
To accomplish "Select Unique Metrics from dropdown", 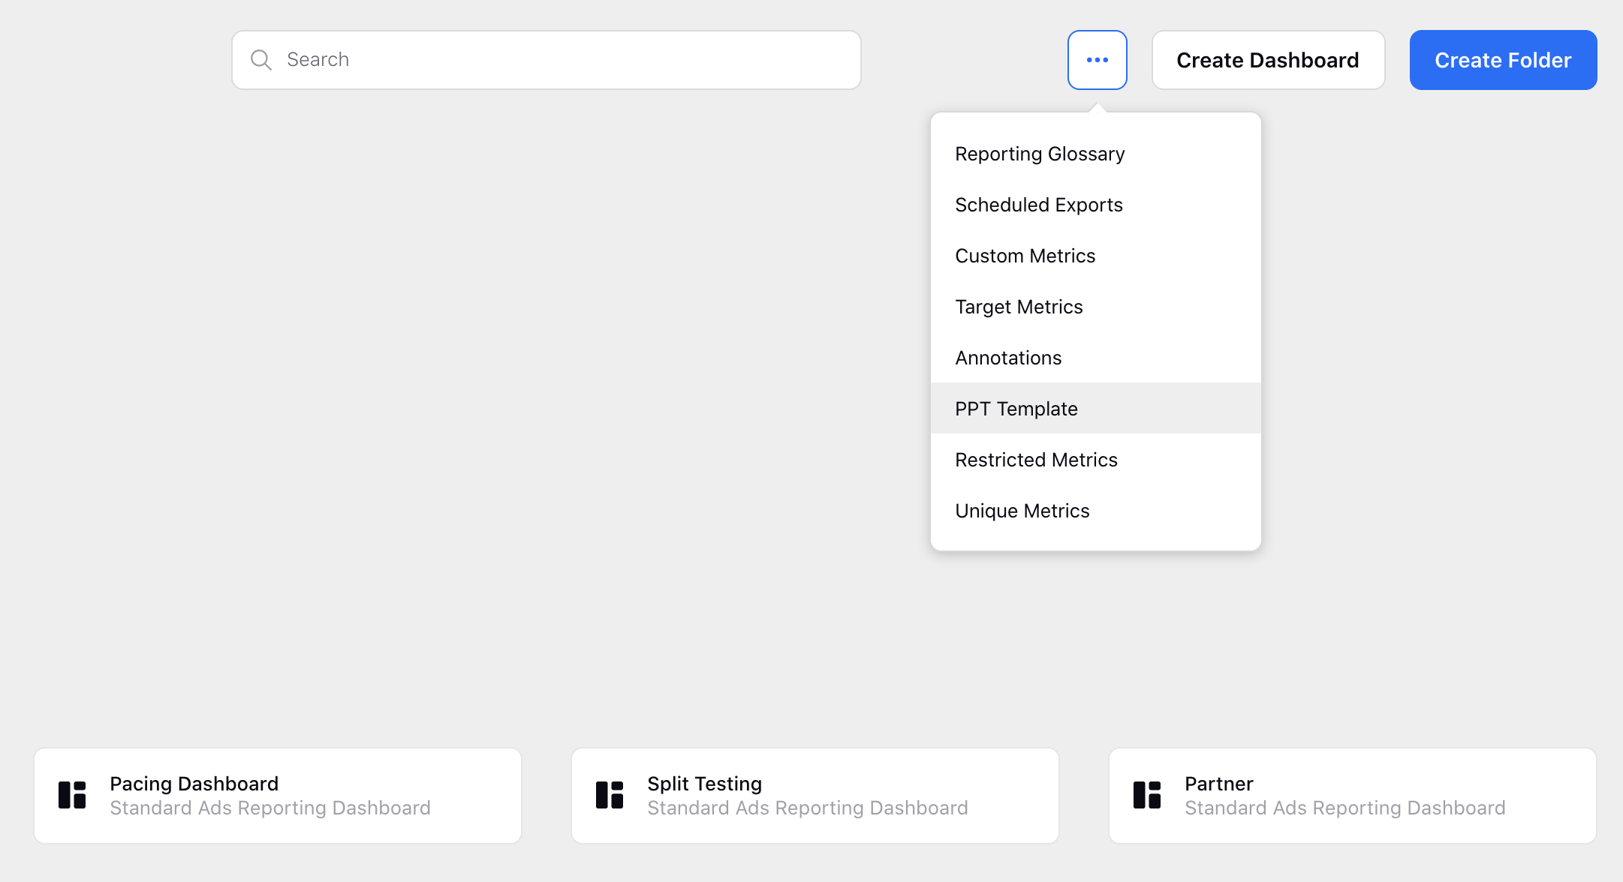I will pos(1022,509).
